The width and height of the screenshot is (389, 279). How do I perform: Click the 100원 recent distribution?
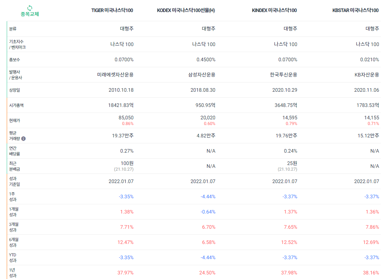[127, 163]
